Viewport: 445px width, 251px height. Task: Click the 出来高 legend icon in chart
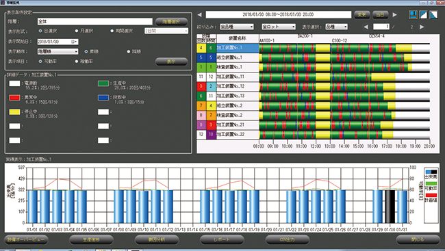click(x=431, y=172)
